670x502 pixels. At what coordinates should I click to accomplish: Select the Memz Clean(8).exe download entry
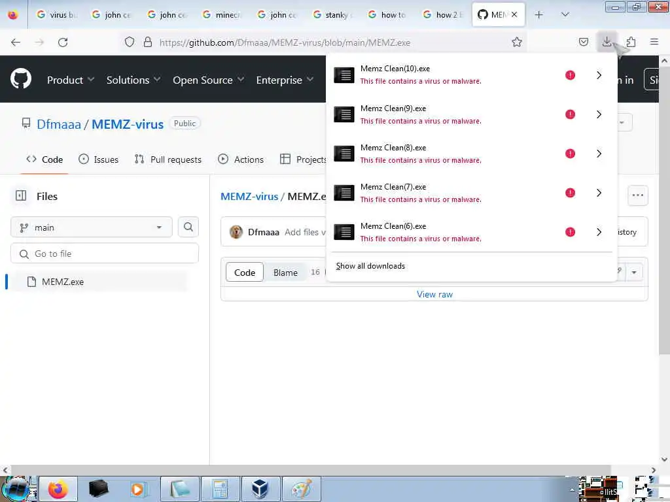[457, 154]
